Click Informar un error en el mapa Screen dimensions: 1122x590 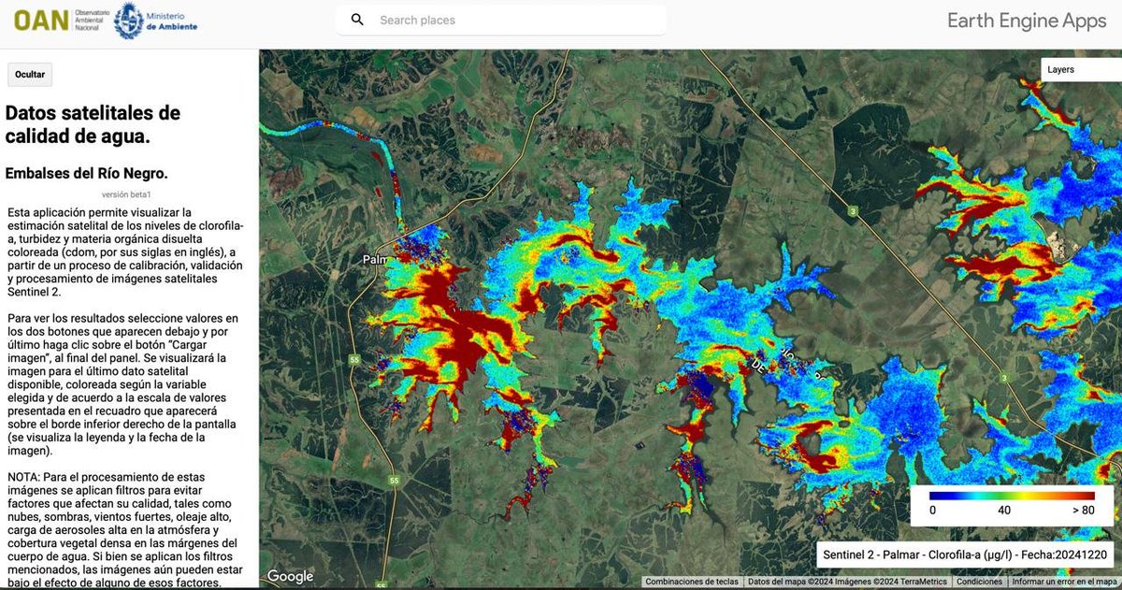coord(1064,582)
